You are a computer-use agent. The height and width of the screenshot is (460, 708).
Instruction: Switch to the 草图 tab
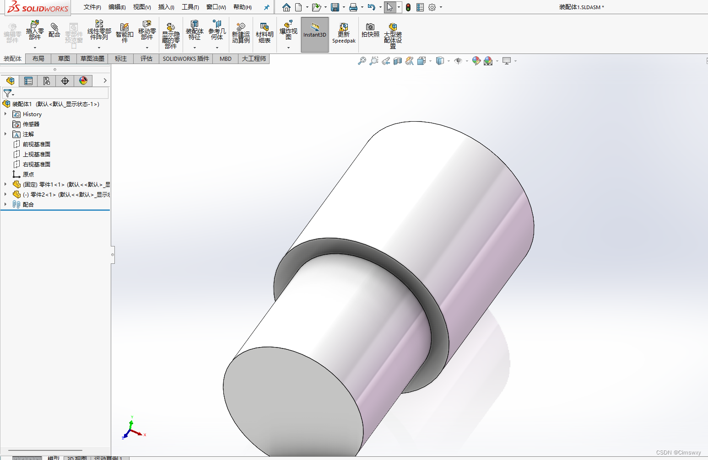(64, 59)
